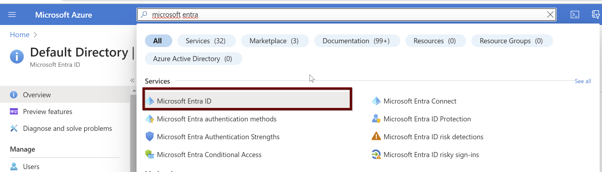Go to the Home breadcrumb

(x=20, y=35)
